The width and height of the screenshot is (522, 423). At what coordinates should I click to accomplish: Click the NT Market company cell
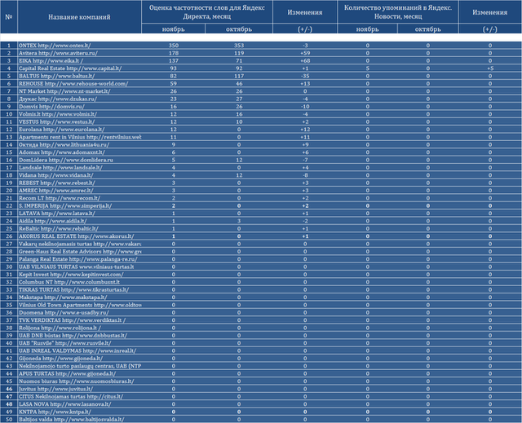(79, 91)
